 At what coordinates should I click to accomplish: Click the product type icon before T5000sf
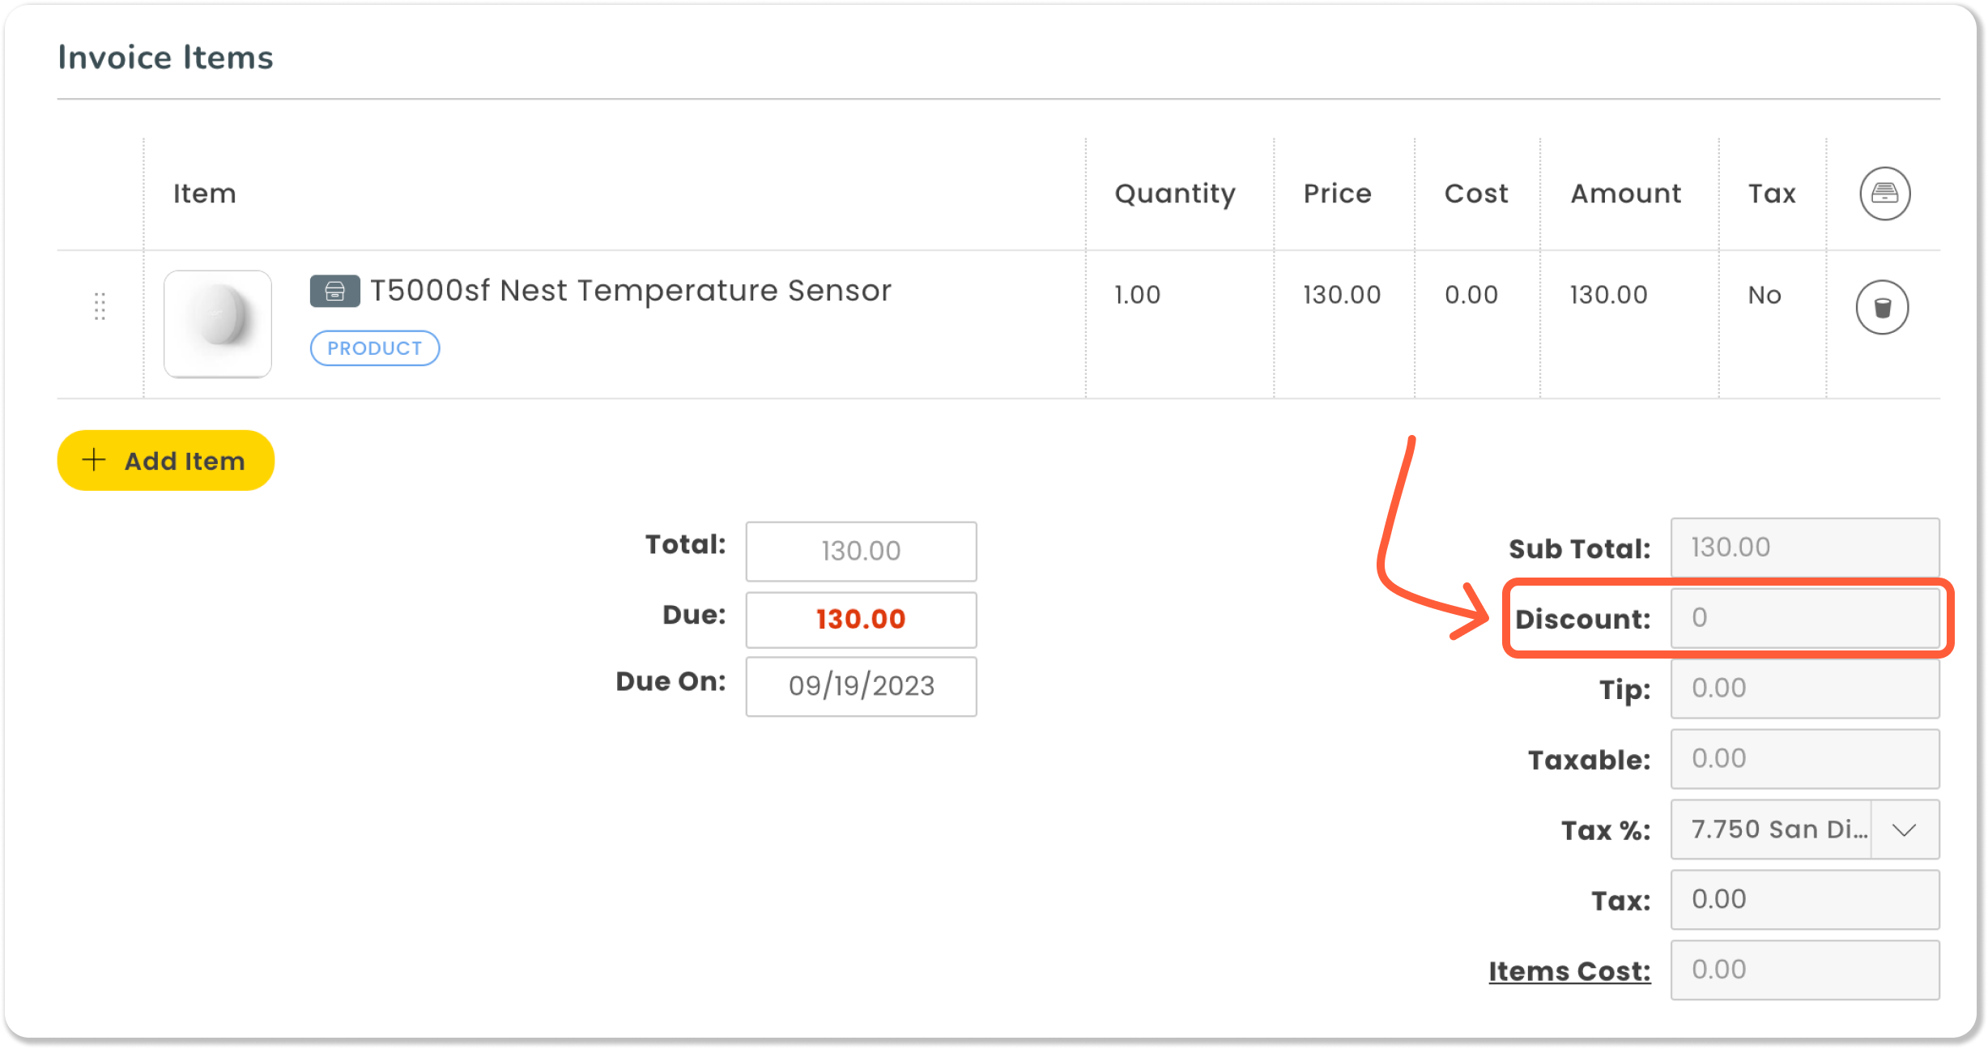tap(334, 291)
